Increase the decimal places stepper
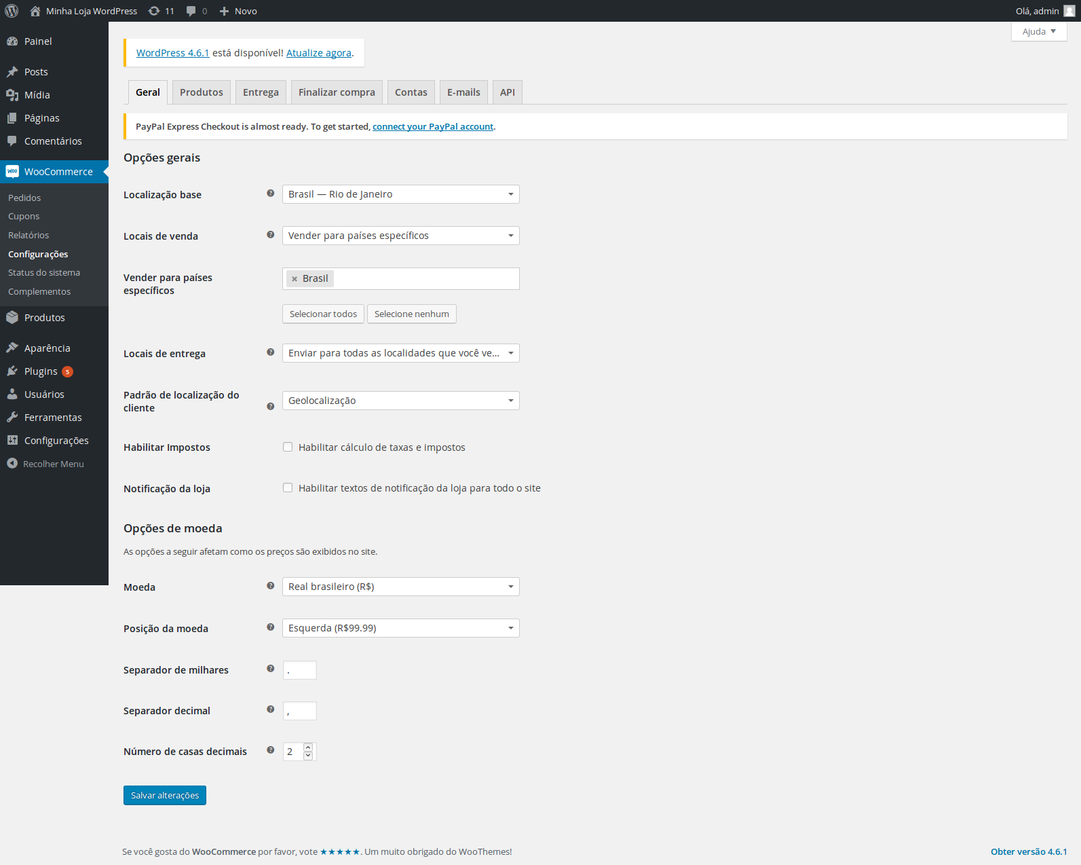 coord(308,748)
